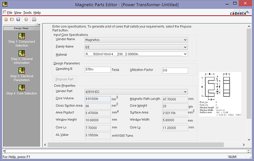Maximize the Magnetic Parts Editor window

(235, 3)
